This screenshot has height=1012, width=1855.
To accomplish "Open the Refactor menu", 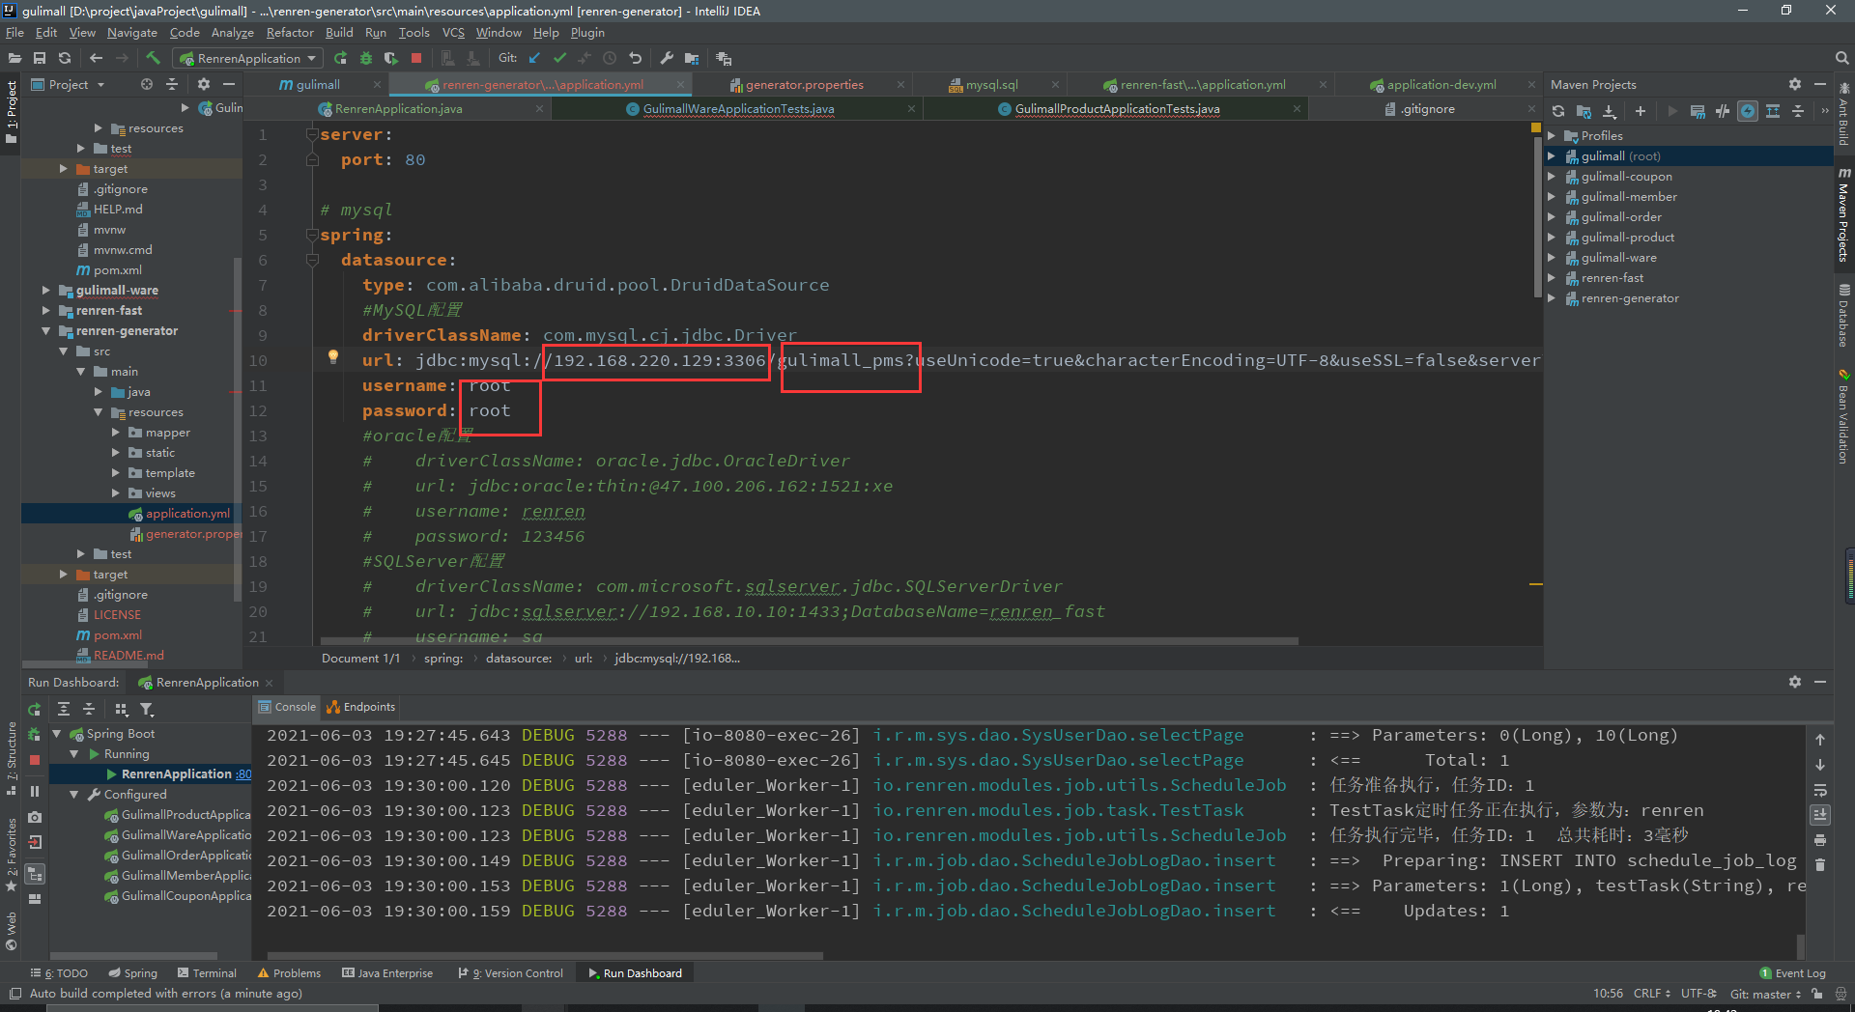I will 290,32.
